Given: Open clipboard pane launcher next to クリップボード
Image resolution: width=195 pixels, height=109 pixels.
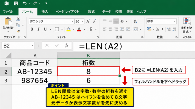Looking at the screenshot, I should pyautogui.click(x=25, y=37).
